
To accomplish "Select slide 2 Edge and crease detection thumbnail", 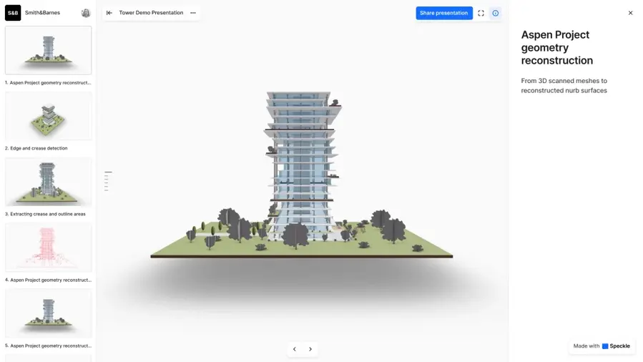I will (x=49, y=116).
